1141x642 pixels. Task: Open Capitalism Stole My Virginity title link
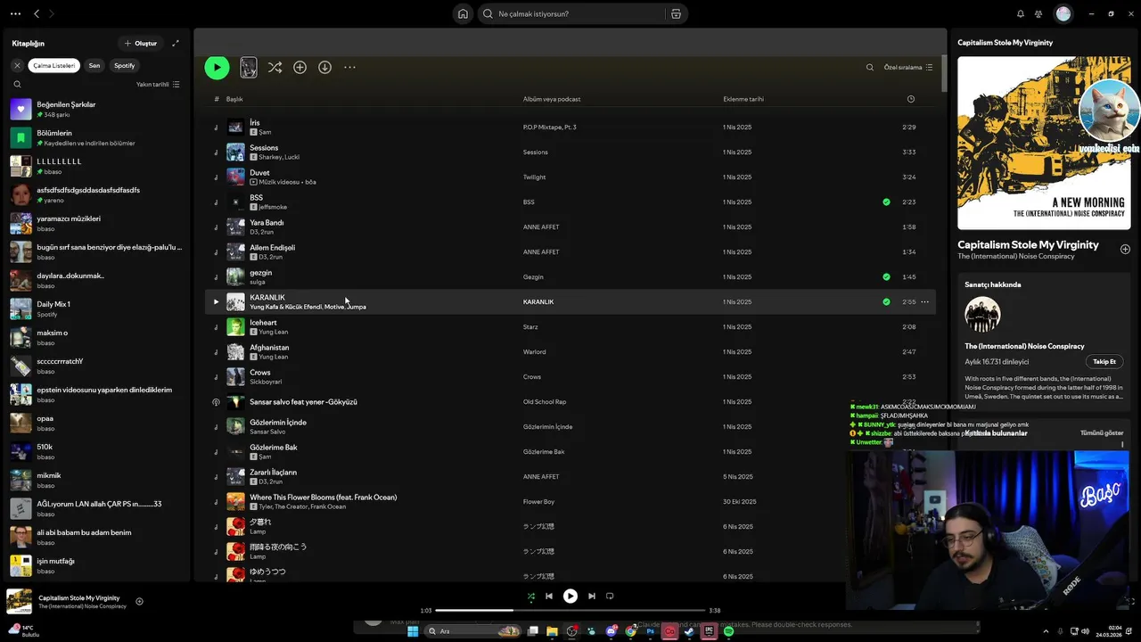(1028, 244)
